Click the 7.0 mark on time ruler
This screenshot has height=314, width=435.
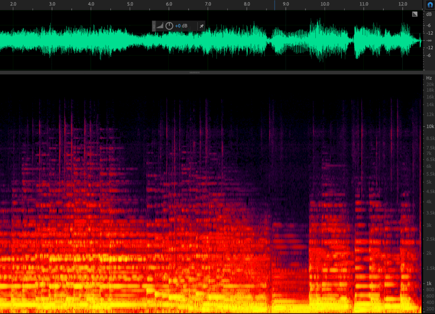[x=208, y=4]
